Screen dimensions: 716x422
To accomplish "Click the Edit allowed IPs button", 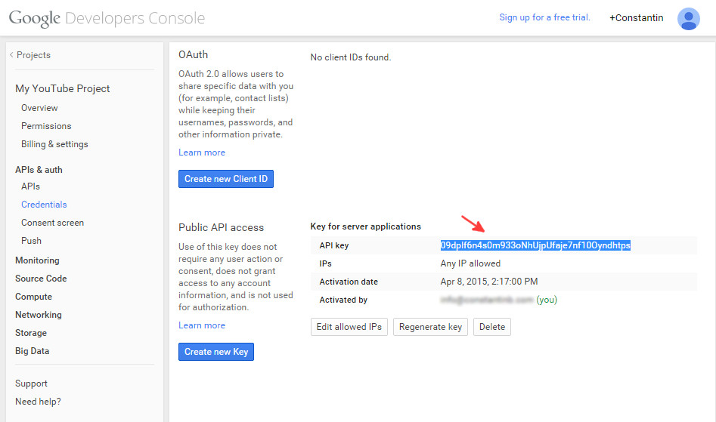I will click(x=349, y=327).
